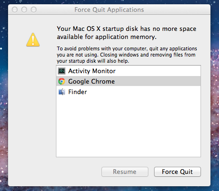219x191 pixels.
Task: Click the Finder face icon
Action: [62, 92]
